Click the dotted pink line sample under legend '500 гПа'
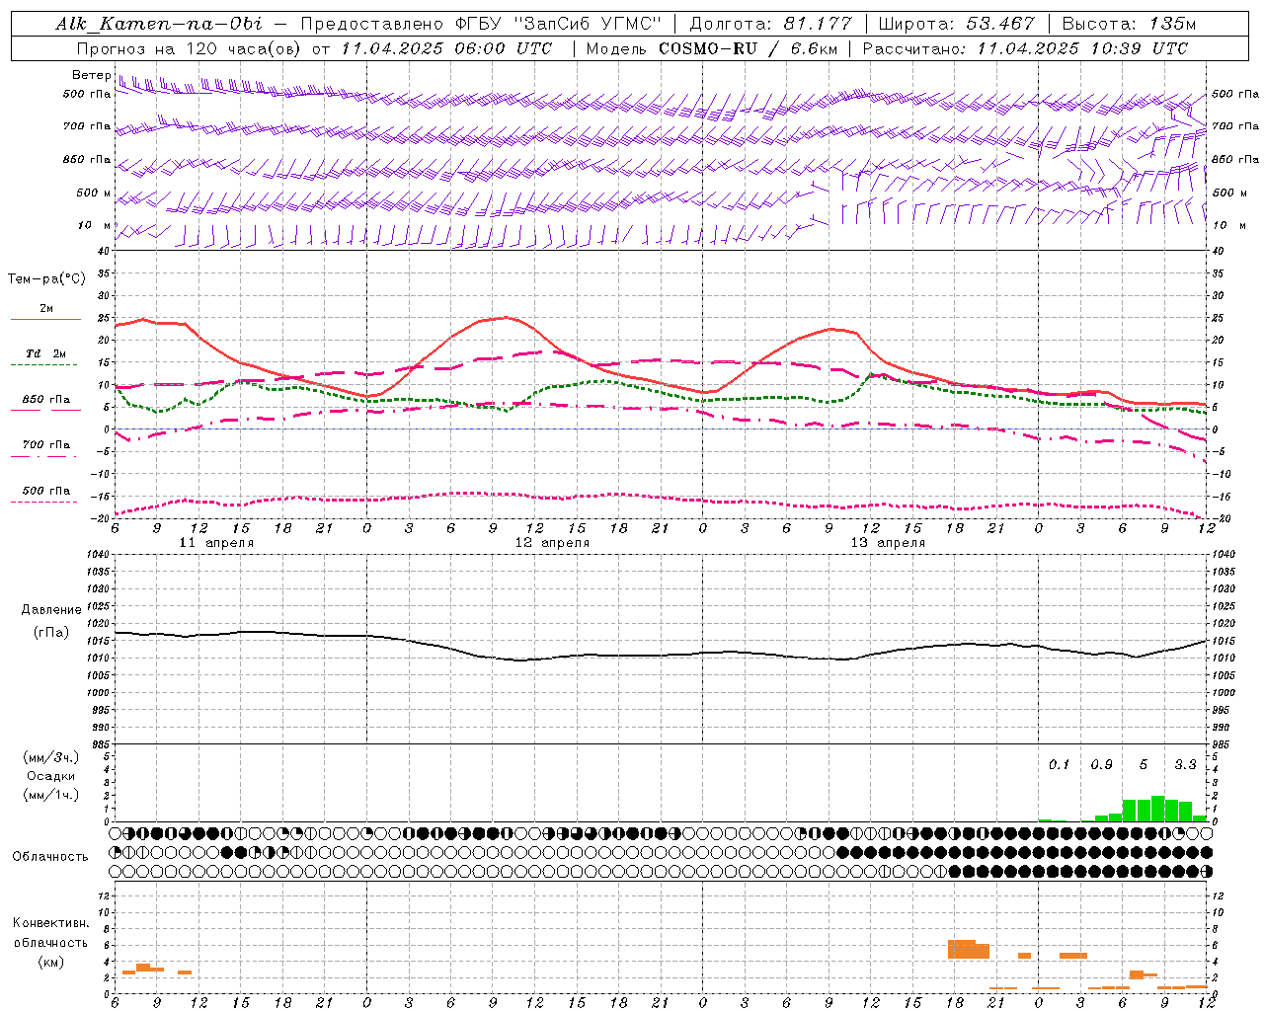Image resolution: width=1264 pixels, height=1011 pixels. (x=45, y=502)
